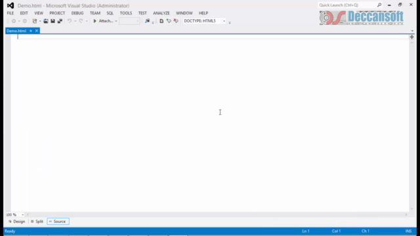This screenshot has height=236, width=420.
Task: Open the ANALYZE menu
Action: tap(161, 13)
